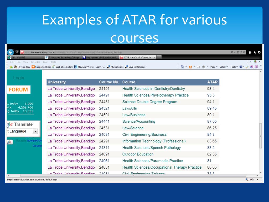Open the Print options dropdown arrow

pos(208,67)
